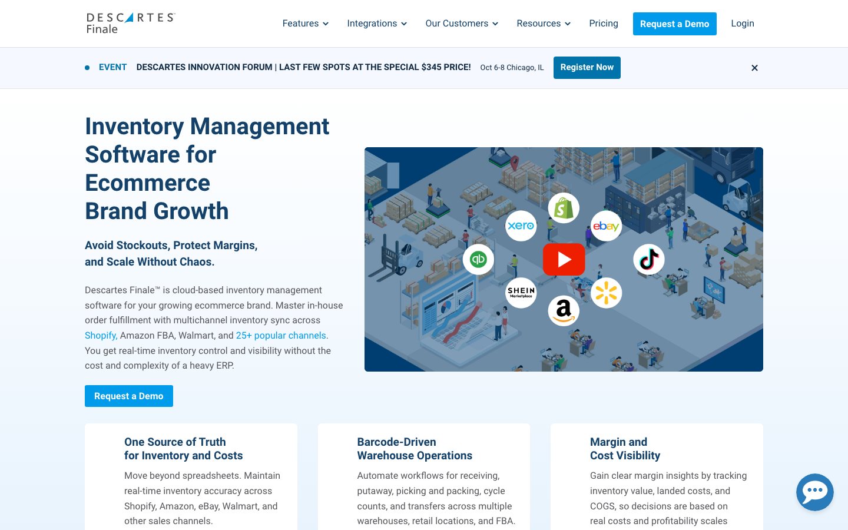
Task: Click the Walmart spark icon
Action: pyautogui.click(x=606, y=293)
